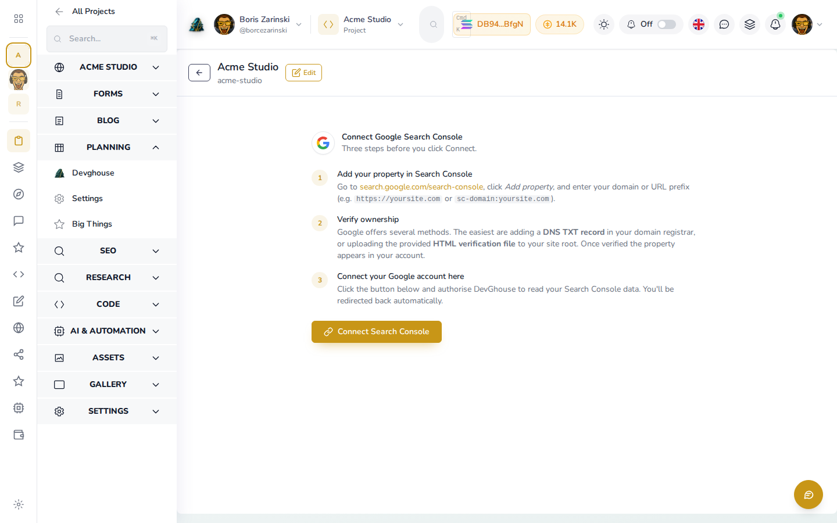This screenshot has width=837, height=523.
Task: Open the share nodes icon in the left rail
Action: coord(19,354)
